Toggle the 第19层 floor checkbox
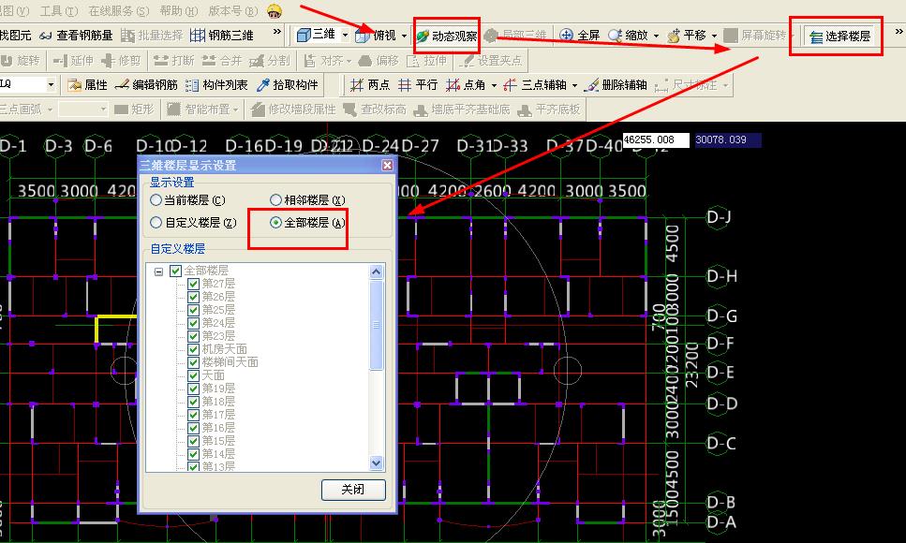 click(x=194, y=389)
